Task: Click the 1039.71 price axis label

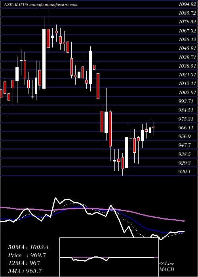Action: [187, 57]
